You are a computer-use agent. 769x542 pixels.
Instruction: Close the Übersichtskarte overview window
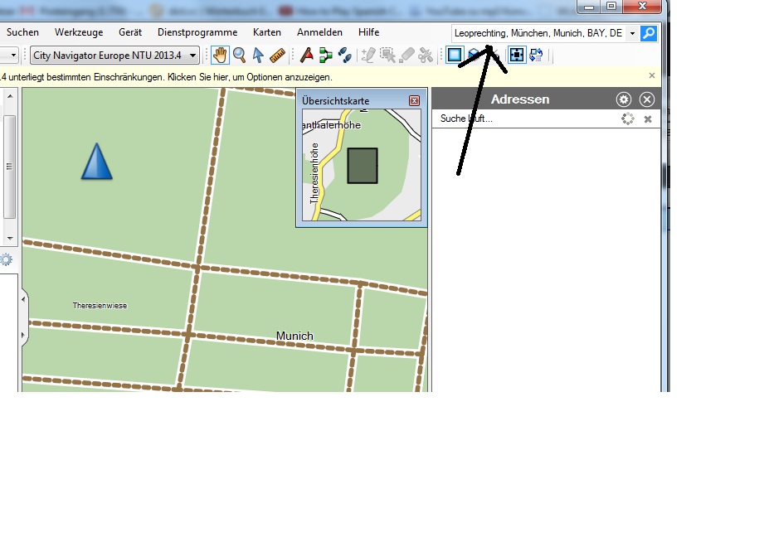pos(414,101)
